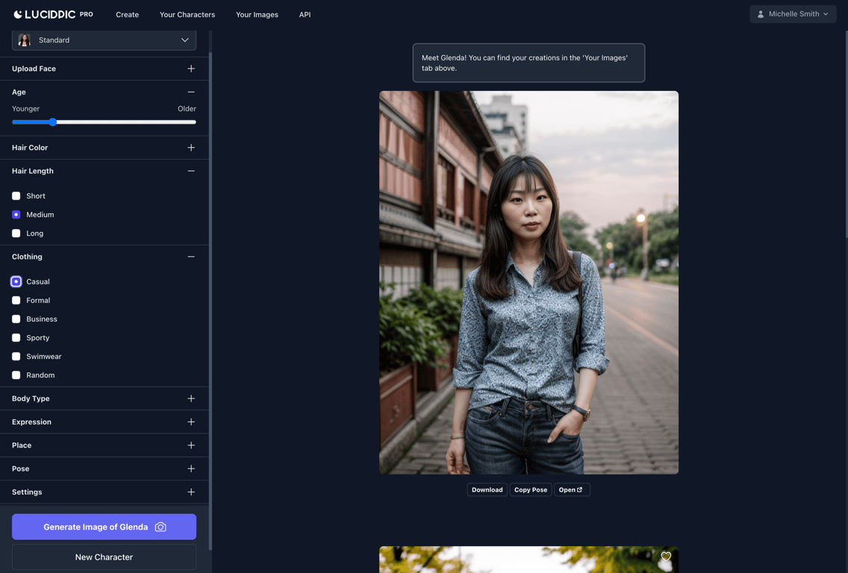This screenshot has height=573, width=848.
Task: Click the camera icon on Generate button
Action: 160,526
